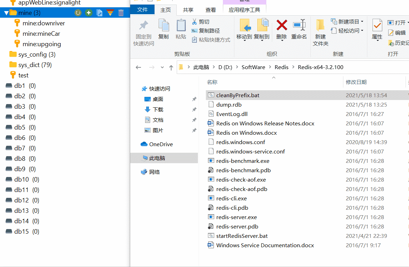The image size is (409, 267).
Task: Open database db15
Action: point(23,232)
